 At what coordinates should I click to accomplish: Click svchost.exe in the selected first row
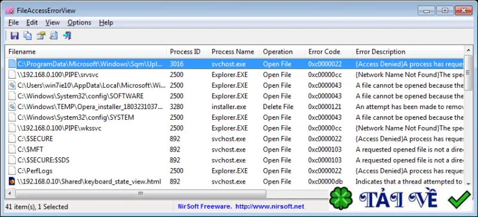(228, 64)
